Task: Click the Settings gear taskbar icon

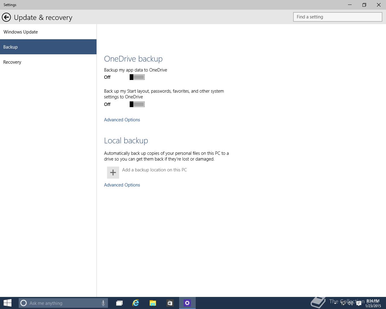Action: [187, 303]
